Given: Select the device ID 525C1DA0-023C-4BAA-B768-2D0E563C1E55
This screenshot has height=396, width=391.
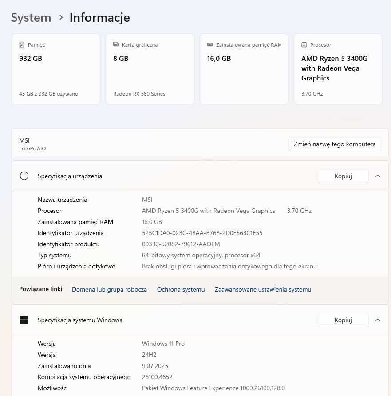Looking at the screenshot, I should click(x=202, y=233).
